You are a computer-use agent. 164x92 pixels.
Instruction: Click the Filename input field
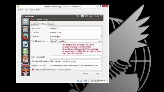point(76,37)
